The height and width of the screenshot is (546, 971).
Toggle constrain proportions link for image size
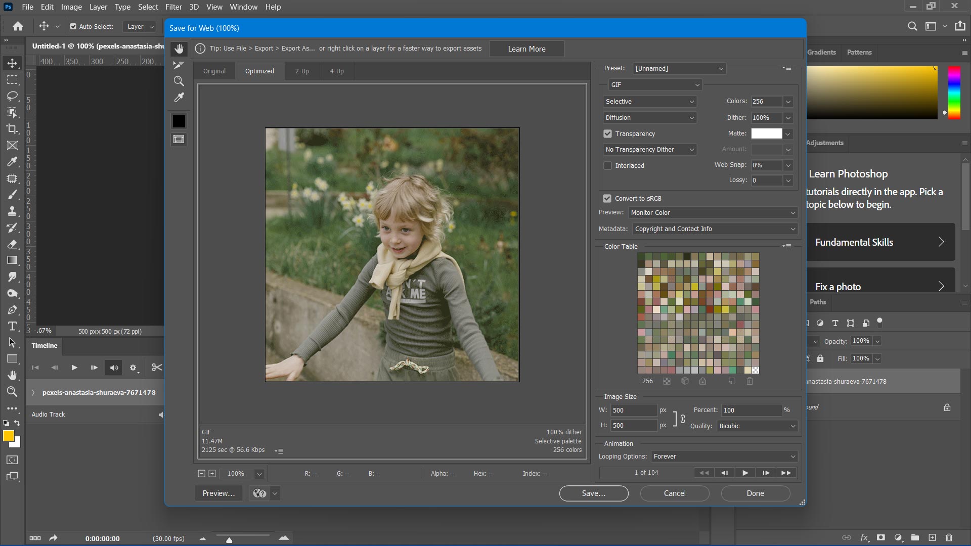point(683,419)
